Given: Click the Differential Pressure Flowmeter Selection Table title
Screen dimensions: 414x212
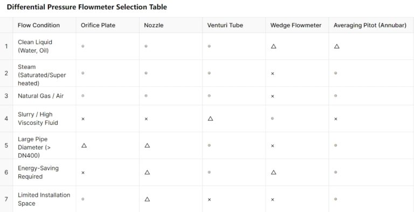Looking at the screenshot, I should tap(87, 7).
